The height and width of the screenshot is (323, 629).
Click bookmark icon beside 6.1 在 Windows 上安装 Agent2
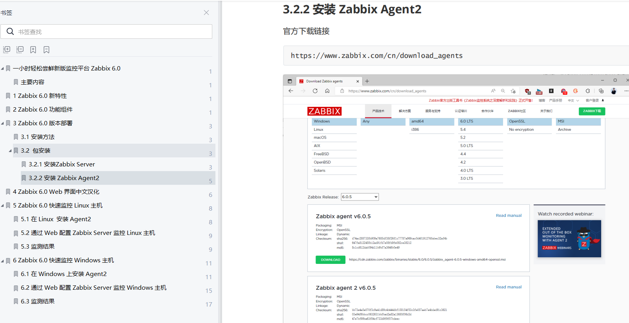pyautogui.click(x=16, y=274)
